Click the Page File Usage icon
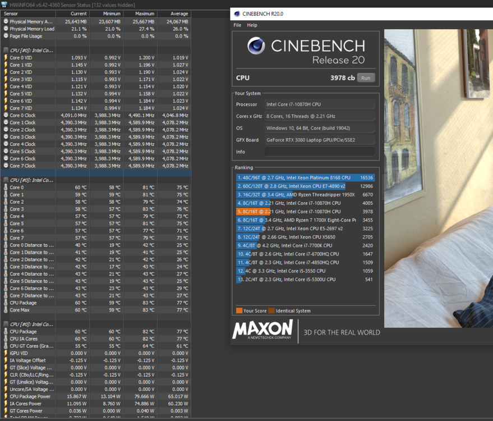Screen dimensions: 493x421 6,36
